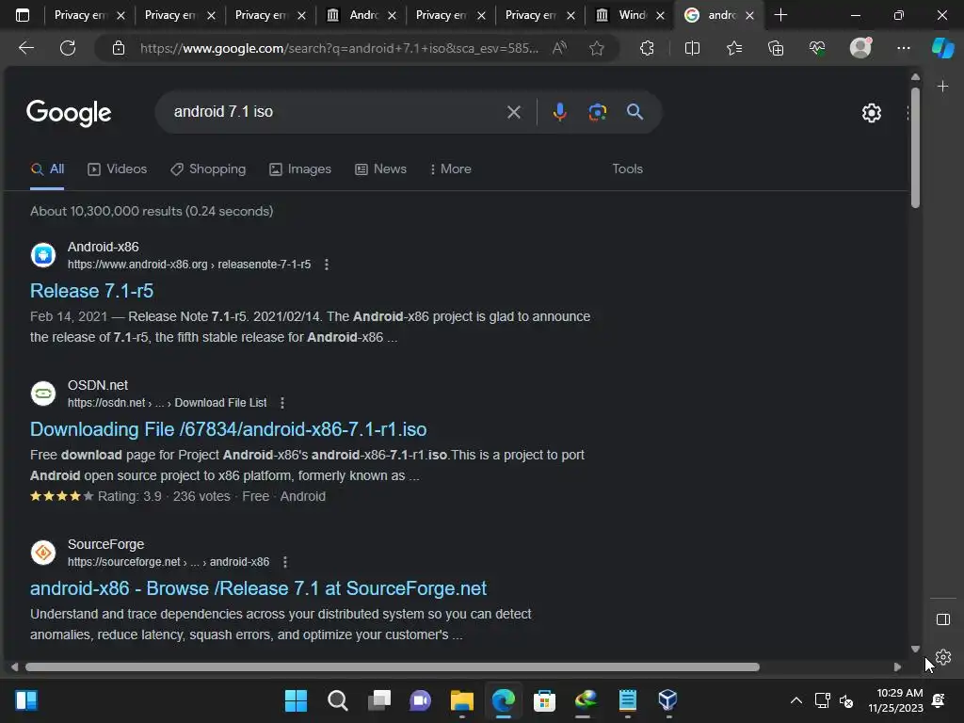The image size is (964, 723).
Task: Open Browser essentials heart icon
Action: pos(817,48)
